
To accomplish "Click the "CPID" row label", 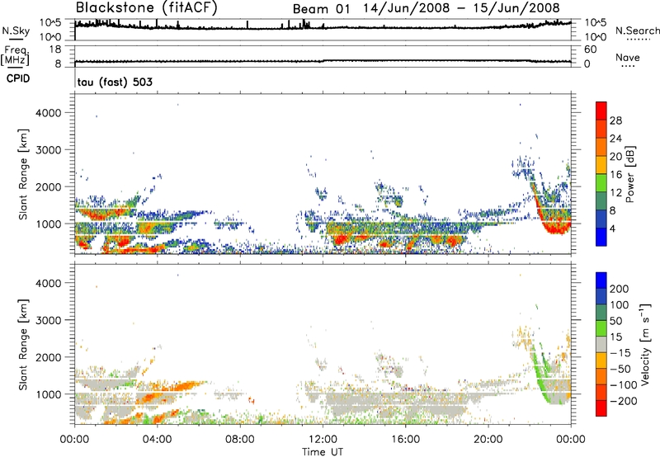I will coord(18,78).
